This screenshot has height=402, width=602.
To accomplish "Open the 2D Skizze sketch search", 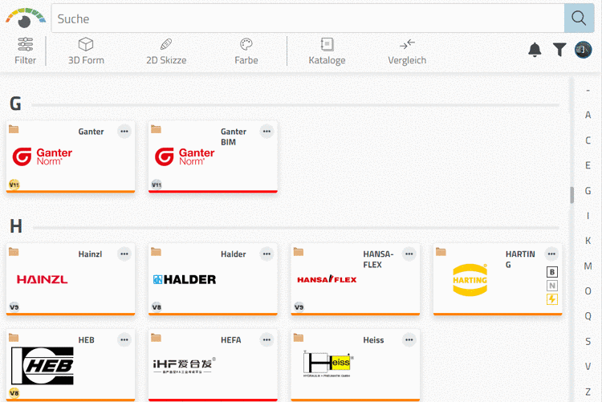I will (x=166, y=51).
